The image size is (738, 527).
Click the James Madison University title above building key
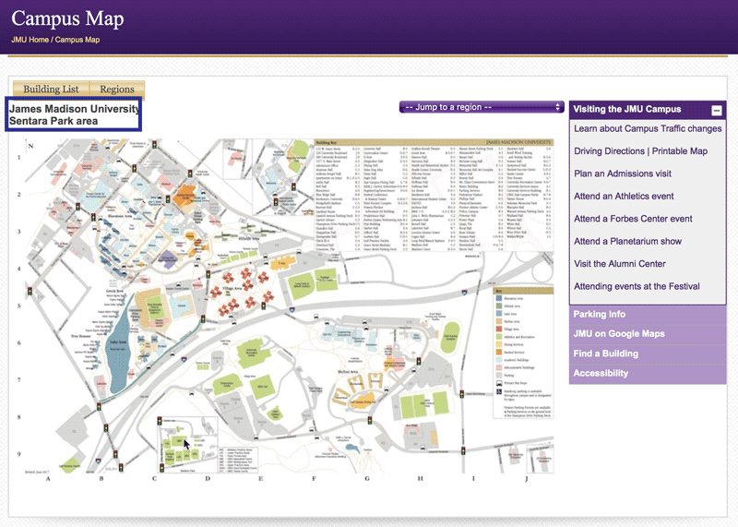518,142
